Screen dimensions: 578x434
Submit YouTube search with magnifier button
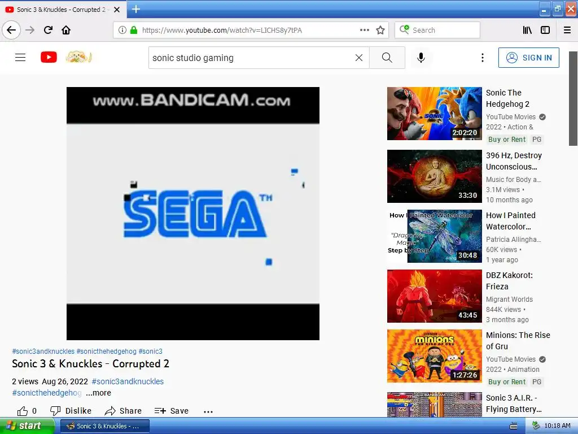[x=387, y=58]
